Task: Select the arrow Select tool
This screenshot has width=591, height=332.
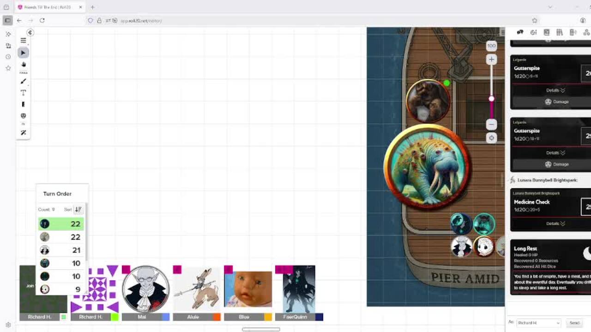Action: coord(23,53)
